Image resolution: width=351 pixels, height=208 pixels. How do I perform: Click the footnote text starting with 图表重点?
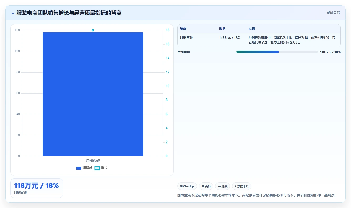coord(257,195)
